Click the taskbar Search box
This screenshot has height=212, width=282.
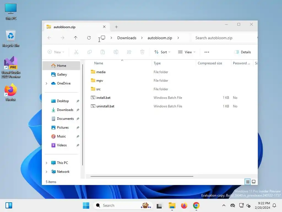pyautogui.click(x=123, y=205)
